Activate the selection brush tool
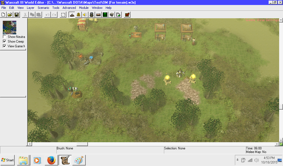Image resolution: width=283 pixels, height=166 pixels. [63, 15]
